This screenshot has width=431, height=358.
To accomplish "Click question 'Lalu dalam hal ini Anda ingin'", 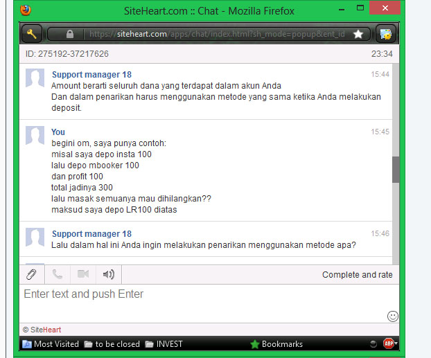I will (107, 245).
